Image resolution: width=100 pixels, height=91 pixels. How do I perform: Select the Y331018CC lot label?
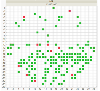51,5
